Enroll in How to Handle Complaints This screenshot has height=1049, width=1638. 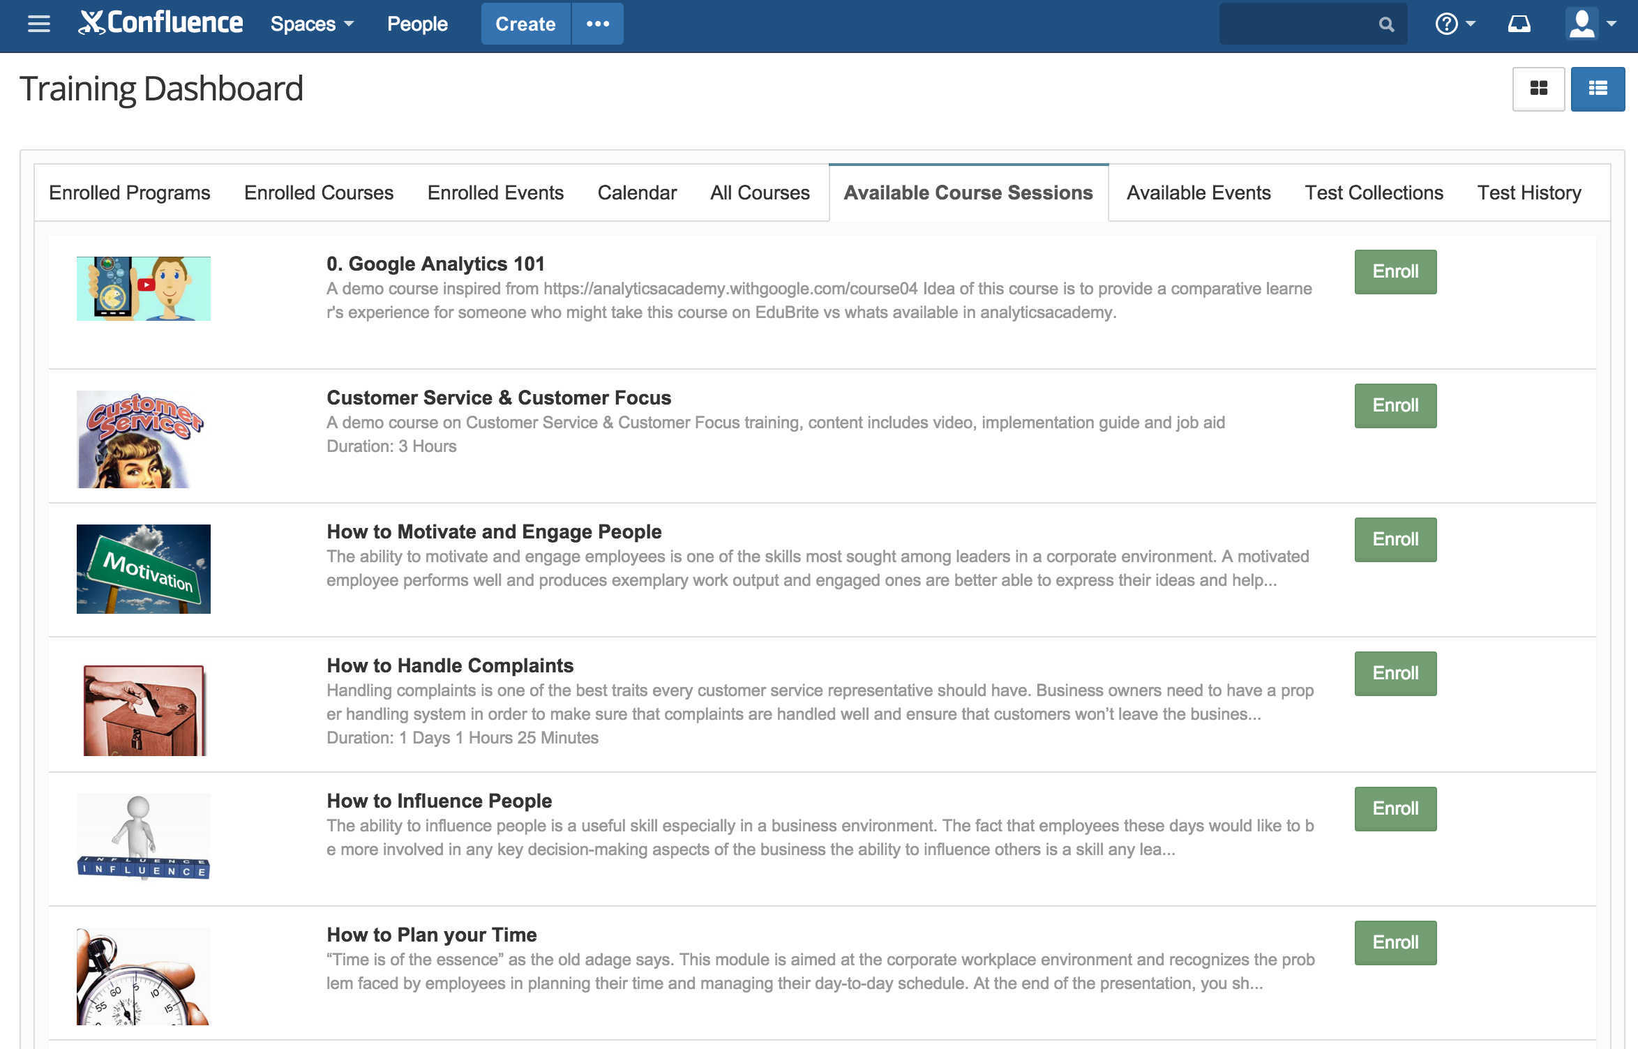1395,673
